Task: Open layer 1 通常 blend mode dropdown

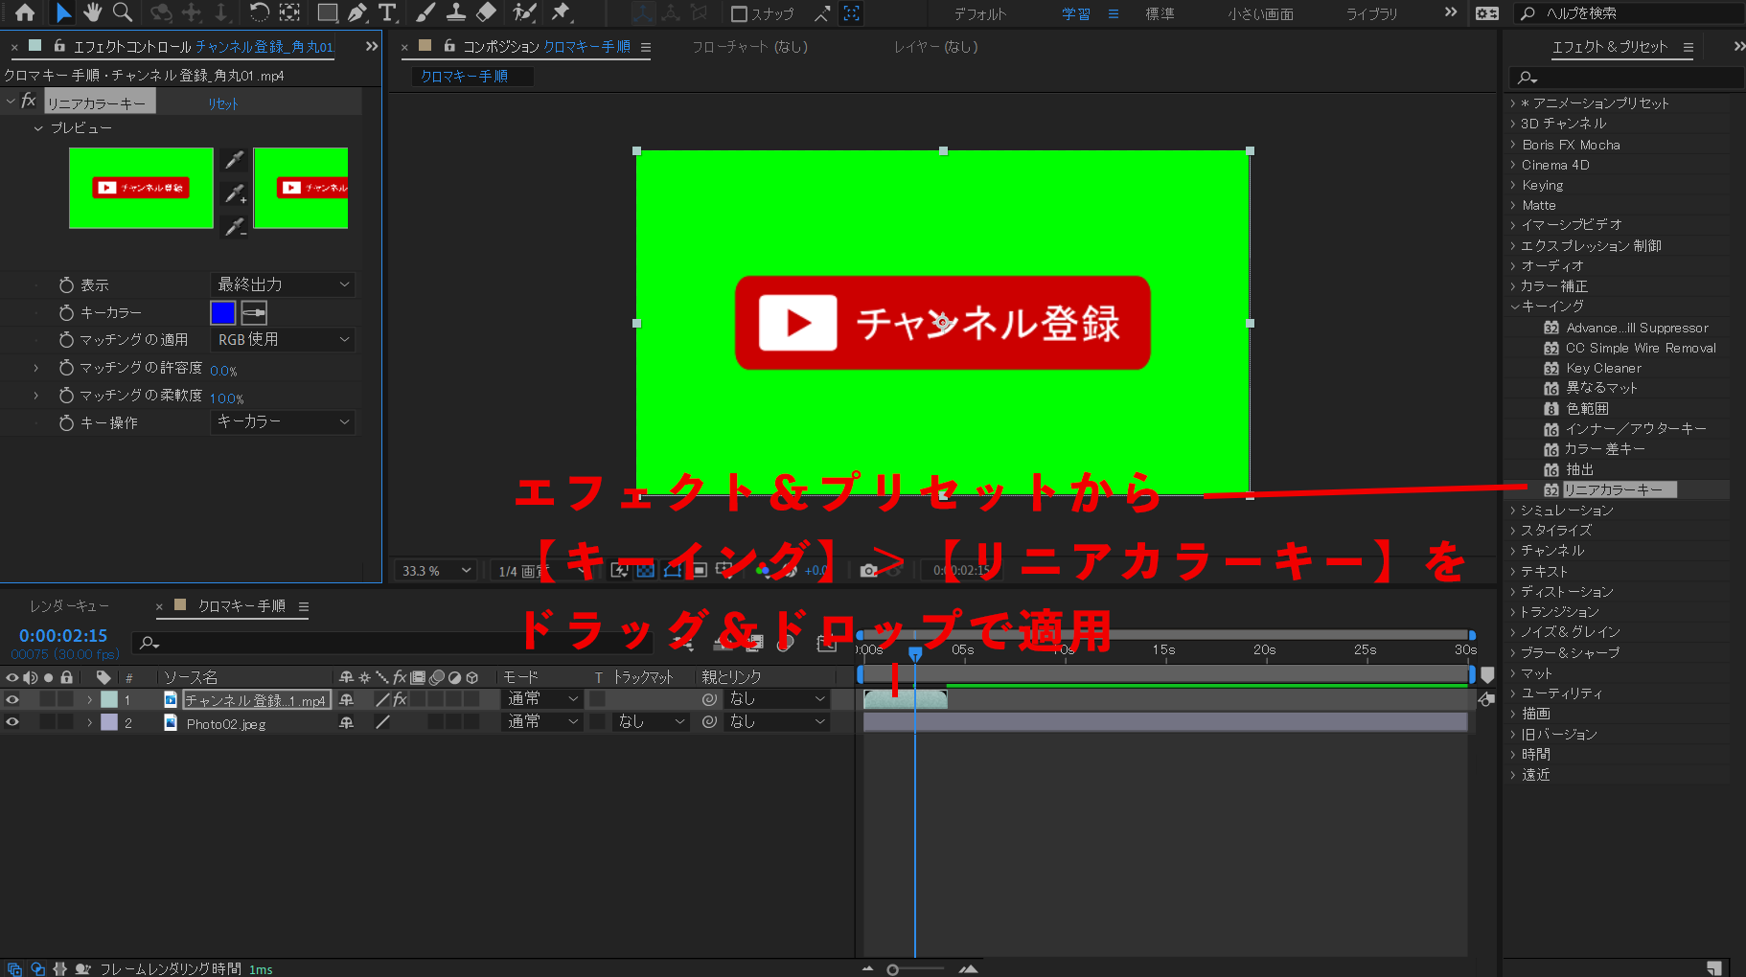Action: (542, 698)
